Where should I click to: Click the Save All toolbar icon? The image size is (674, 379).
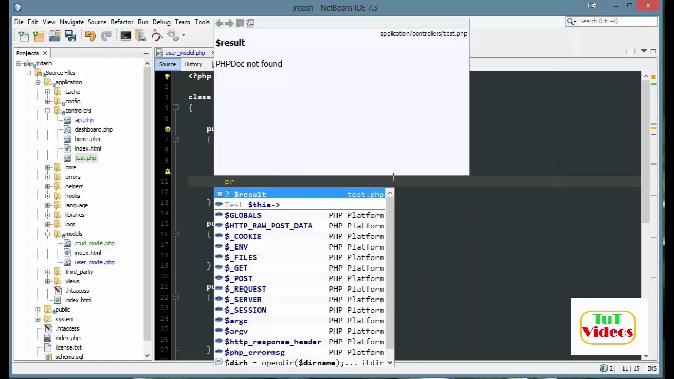[70, 35]
